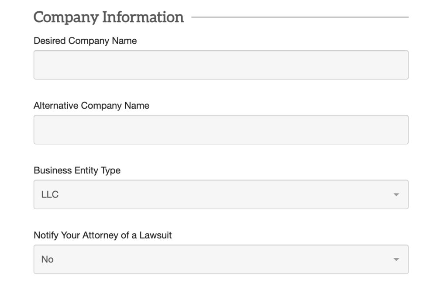Click the right end of Desired Company Name field

pos(402,65)
